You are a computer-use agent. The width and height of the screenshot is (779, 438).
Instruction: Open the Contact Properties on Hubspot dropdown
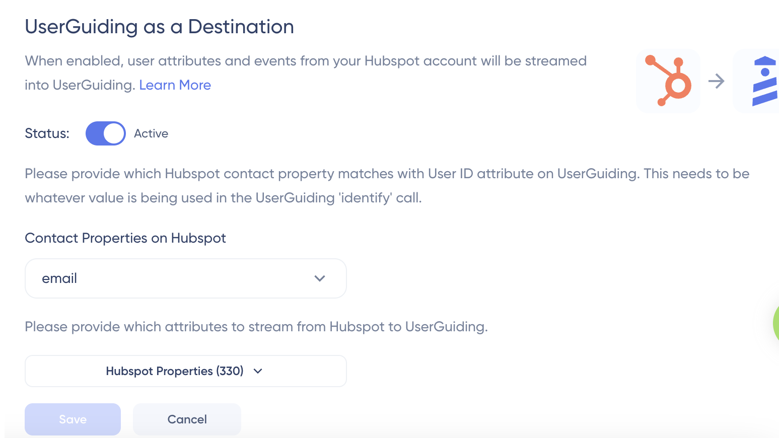pos(185,278)
